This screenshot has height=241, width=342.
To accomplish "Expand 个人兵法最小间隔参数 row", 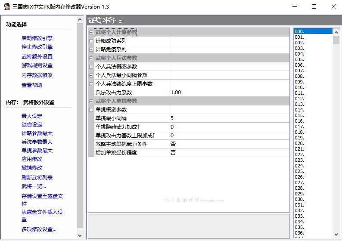I will (91, 75).
